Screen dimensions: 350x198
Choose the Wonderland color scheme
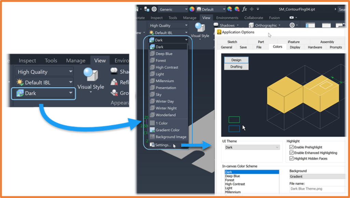point(168,115)
